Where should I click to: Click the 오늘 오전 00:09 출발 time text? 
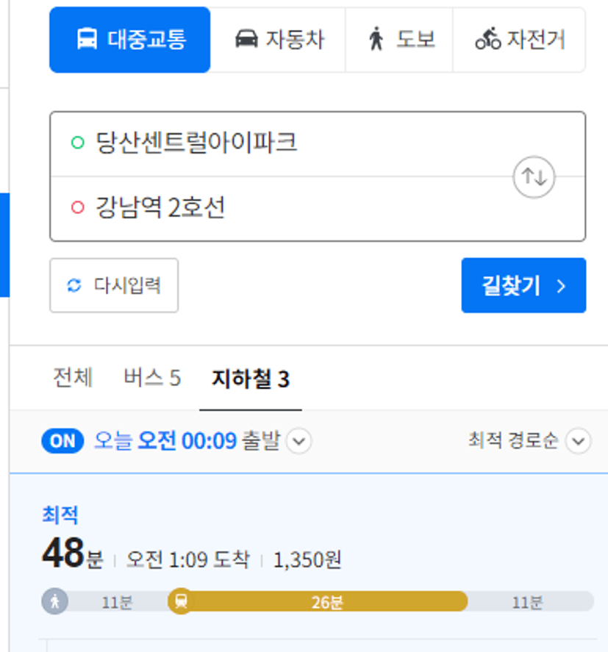187,441
